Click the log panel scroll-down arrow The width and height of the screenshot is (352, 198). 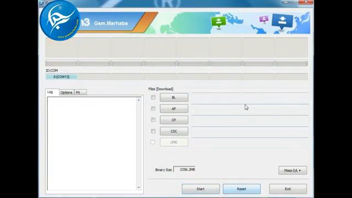point(139,188)
